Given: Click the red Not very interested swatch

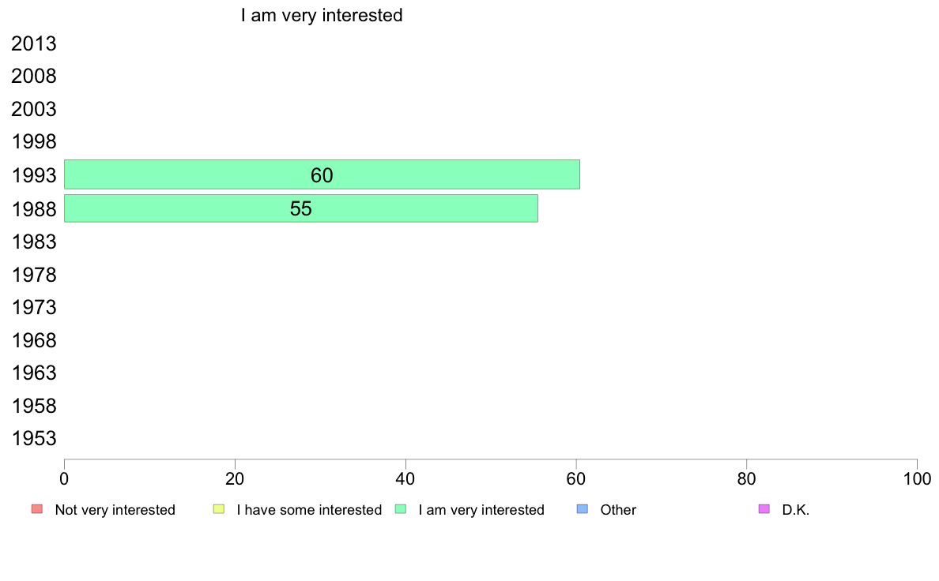Looking at the screenshot, I should [37, 509].
